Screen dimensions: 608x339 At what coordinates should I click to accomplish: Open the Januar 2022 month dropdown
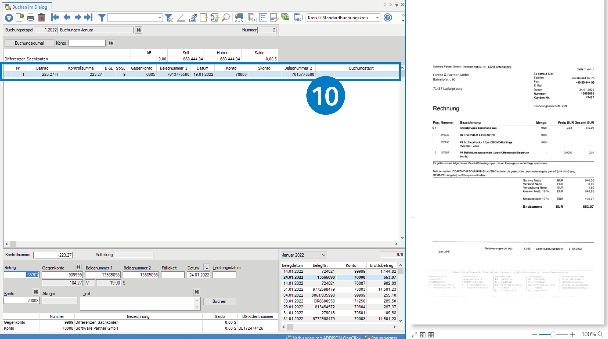(324, 255)
